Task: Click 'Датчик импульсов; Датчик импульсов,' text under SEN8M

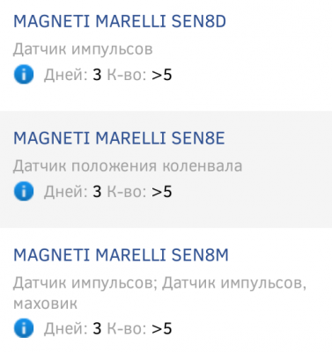Action: point(159,283)
